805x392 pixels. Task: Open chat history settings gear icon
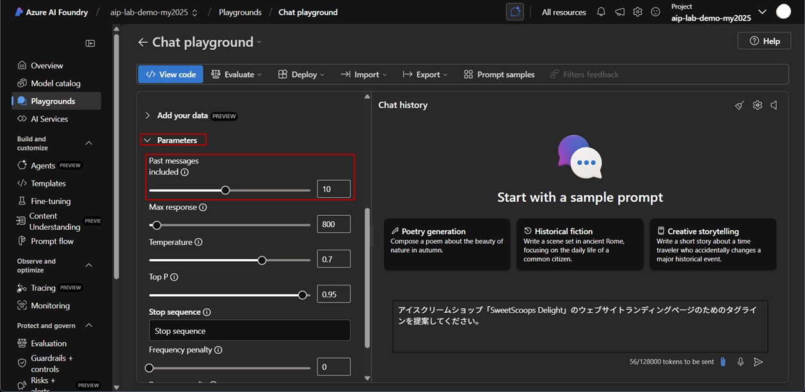(x=758, y=105)
